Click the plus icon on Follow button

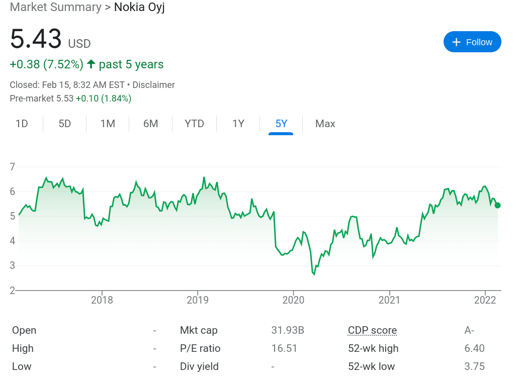456,42
